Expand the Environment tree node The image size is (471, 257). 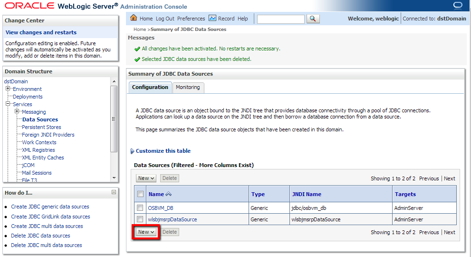pos(8,89)
